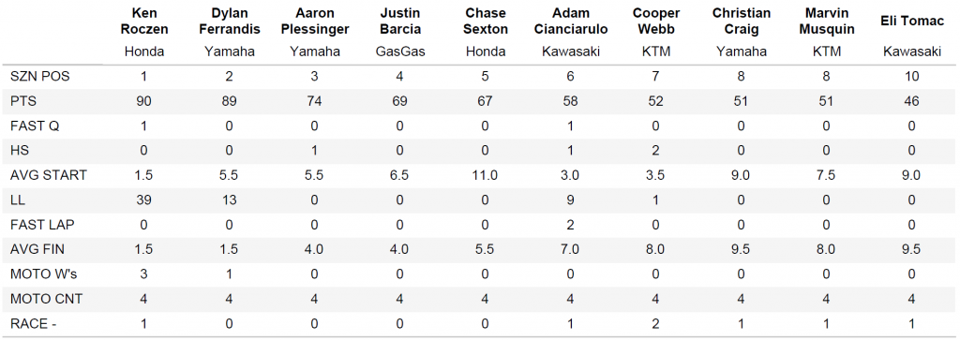This screenshot has height=340, width=960.
Task: Click the Aaron Plessinger header
Action: click(x=315, y=21)
